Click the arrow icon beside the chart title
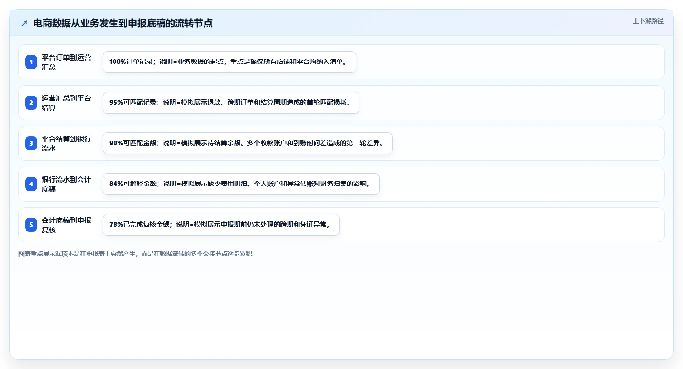Viewport: 683px width, 369px height. click(24, 24)
